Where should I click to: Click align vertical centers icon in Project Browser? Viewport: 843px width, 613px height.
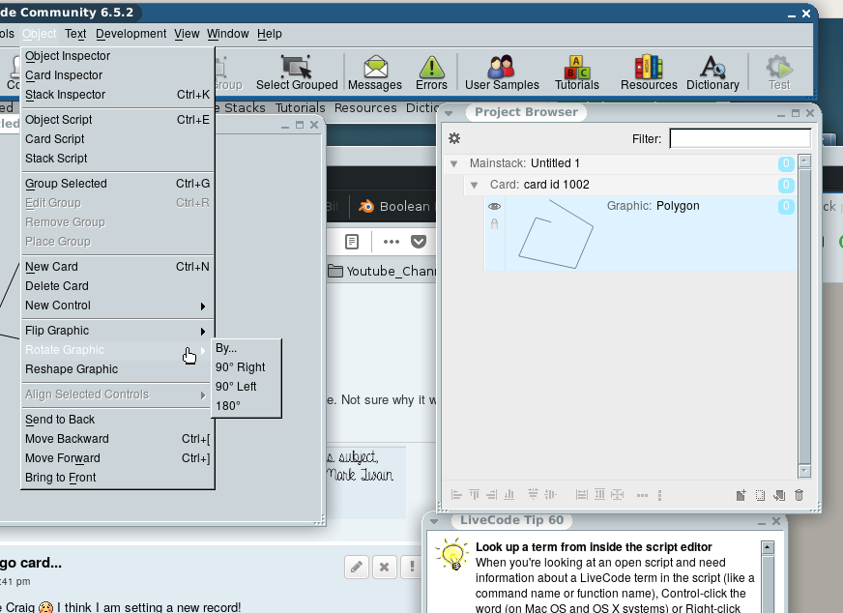click(x=533, y=494)
